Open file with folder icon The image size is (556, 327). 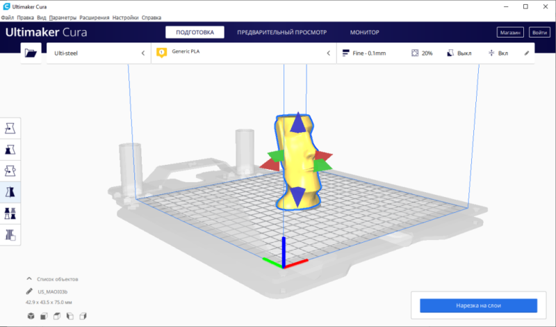pyautogui.click(x=31, y=54)
